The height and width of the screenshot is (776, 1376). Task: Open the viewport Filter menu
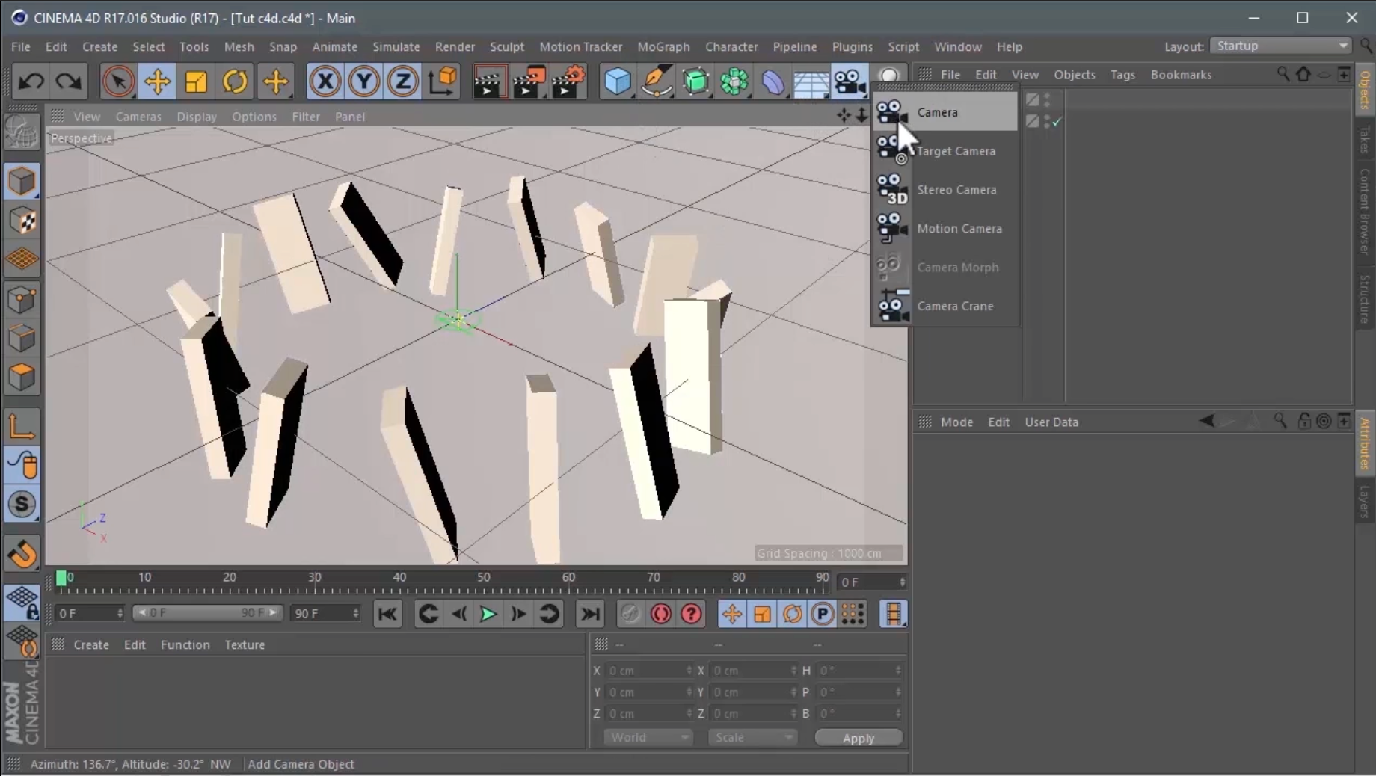tap(306, 117)
